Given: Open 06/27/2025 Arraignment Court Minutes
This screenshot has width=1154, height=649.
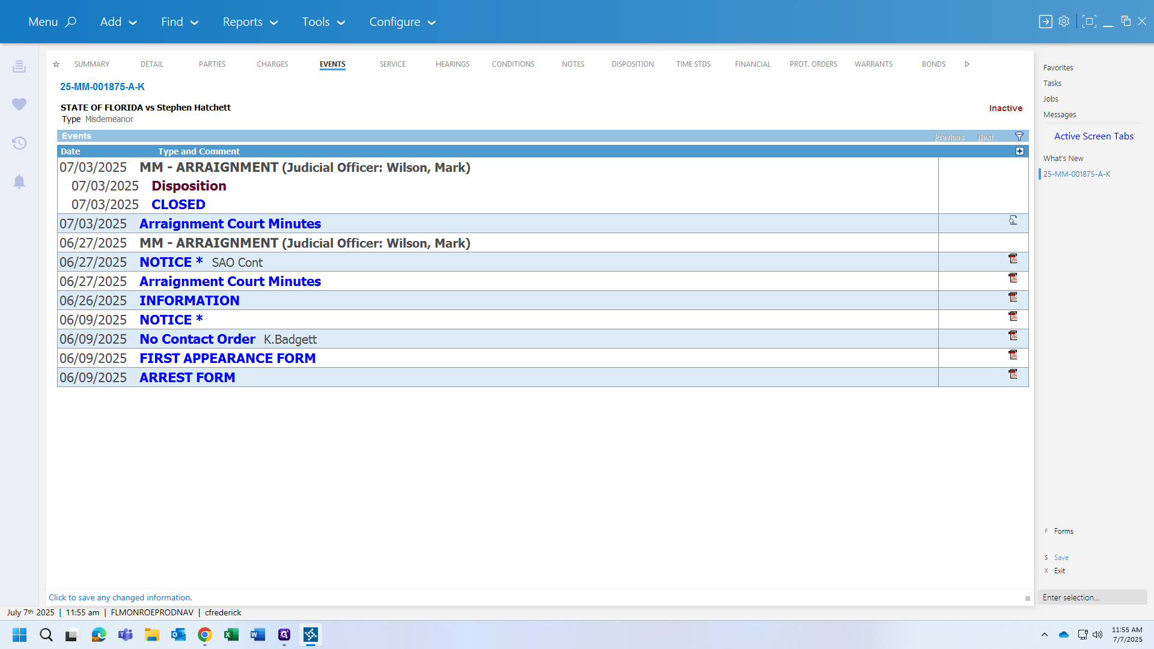Looking at the screenshot, I should click(x=230, y=281).
